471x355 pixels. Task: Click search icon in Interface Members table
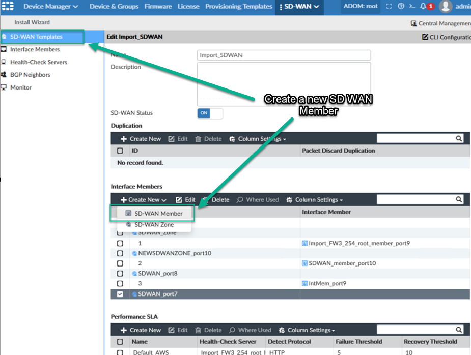459,200
